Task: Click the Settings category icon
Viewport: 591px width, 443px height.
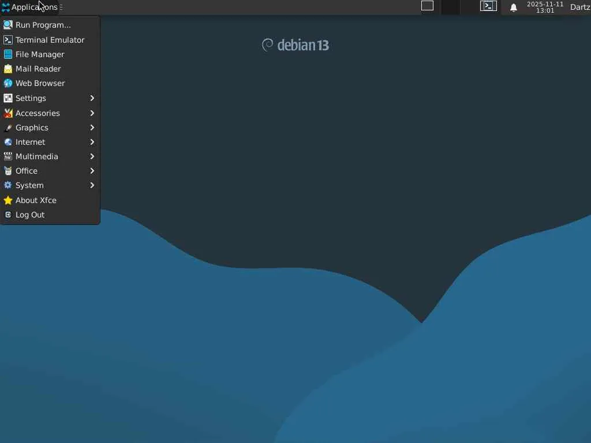Action: [8, 98]
